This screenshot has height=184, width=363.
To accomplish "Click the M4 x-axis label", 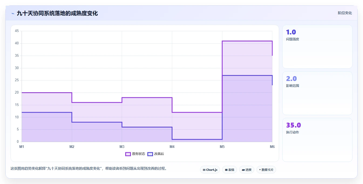I will coord(172,147).
